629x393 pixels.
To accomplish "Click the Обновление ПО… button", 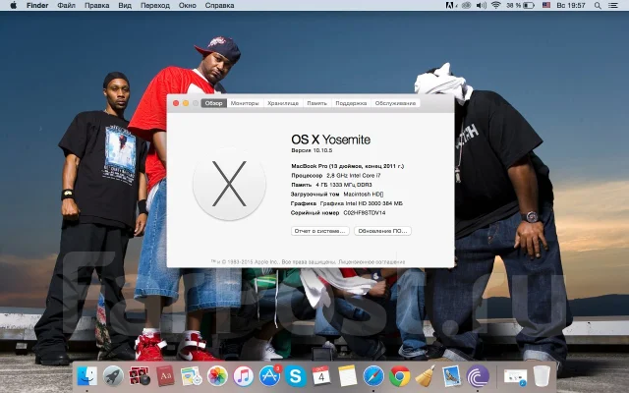I will 382,231.
